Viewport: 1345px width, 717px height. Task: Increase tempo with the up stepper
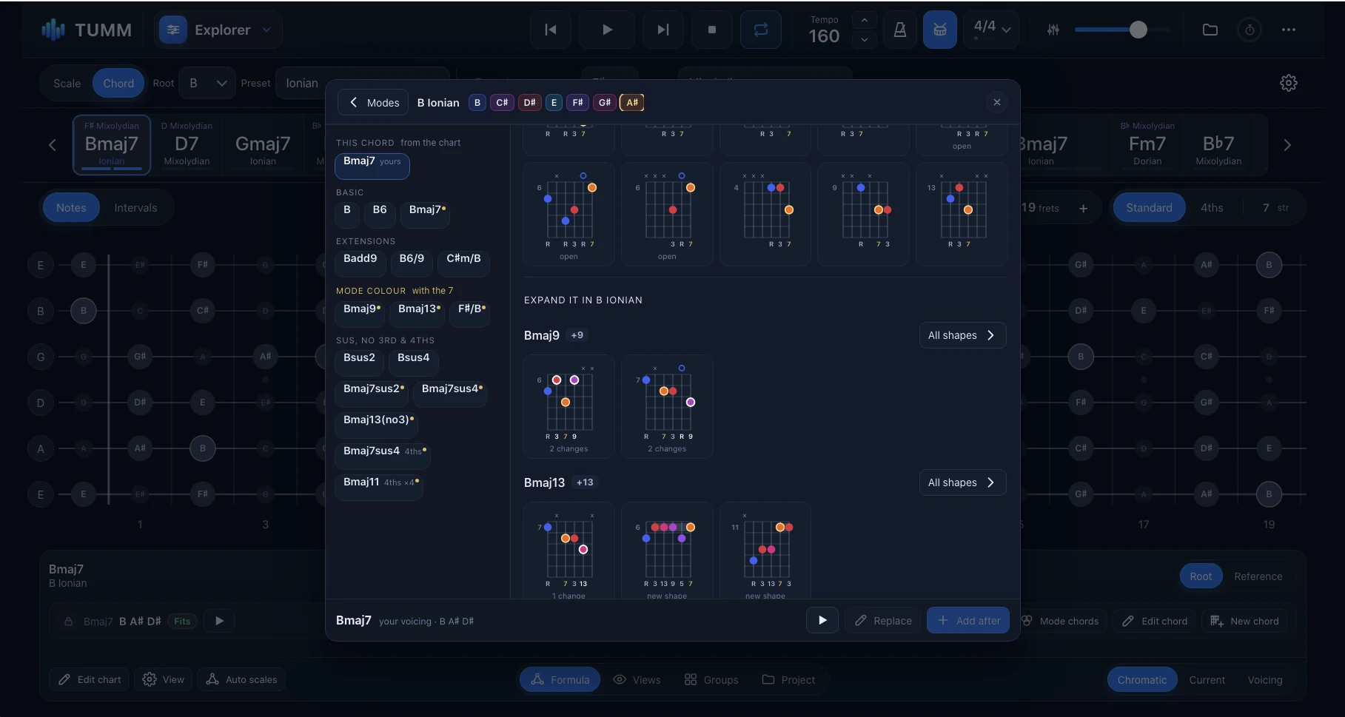[865, 20]
